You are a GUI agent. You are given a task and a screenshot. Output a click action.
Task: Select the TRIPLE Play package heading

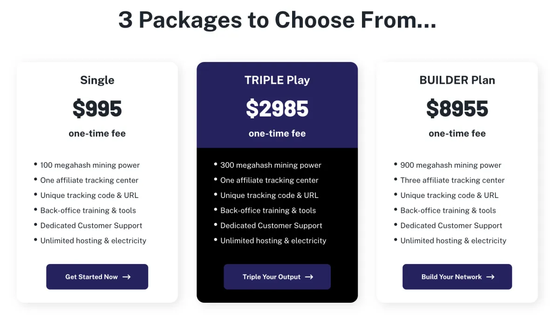(277, 80)
